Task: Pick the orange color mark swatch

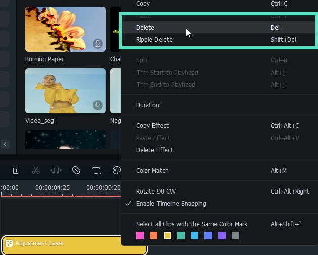Action: [x=153, y=235]
